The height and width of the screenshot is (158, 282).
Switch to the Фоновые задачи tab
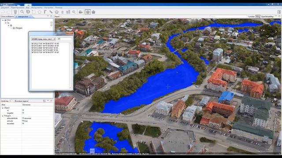(x=21, y=101)
